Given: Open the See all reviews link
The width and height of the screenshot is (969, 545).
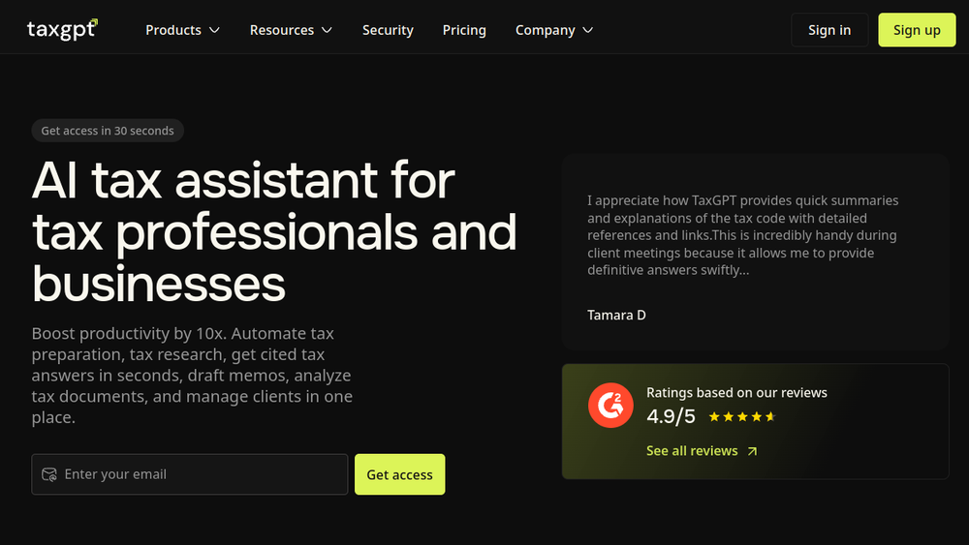Looking at the screenshot, I should tap(702, 451).
